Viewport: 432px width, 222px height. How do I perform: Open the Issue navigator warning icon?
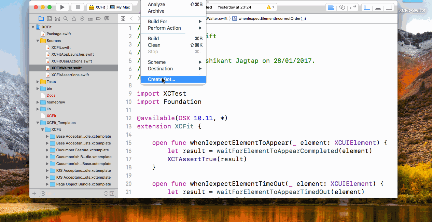pyautogui.click(x=74, y=18)
